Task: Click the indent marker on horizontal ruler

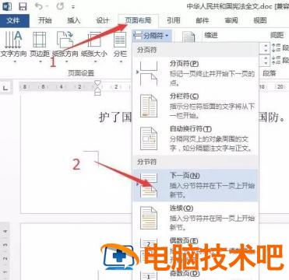Action: pyautogui.click(x=97, y=88)
